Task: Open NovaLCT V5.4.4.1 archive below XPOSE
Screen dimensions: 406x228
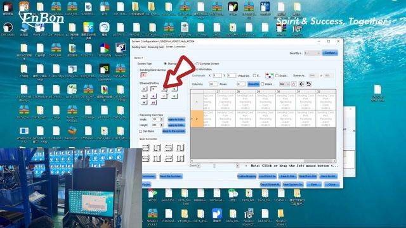Action: [x=152, y=217]
